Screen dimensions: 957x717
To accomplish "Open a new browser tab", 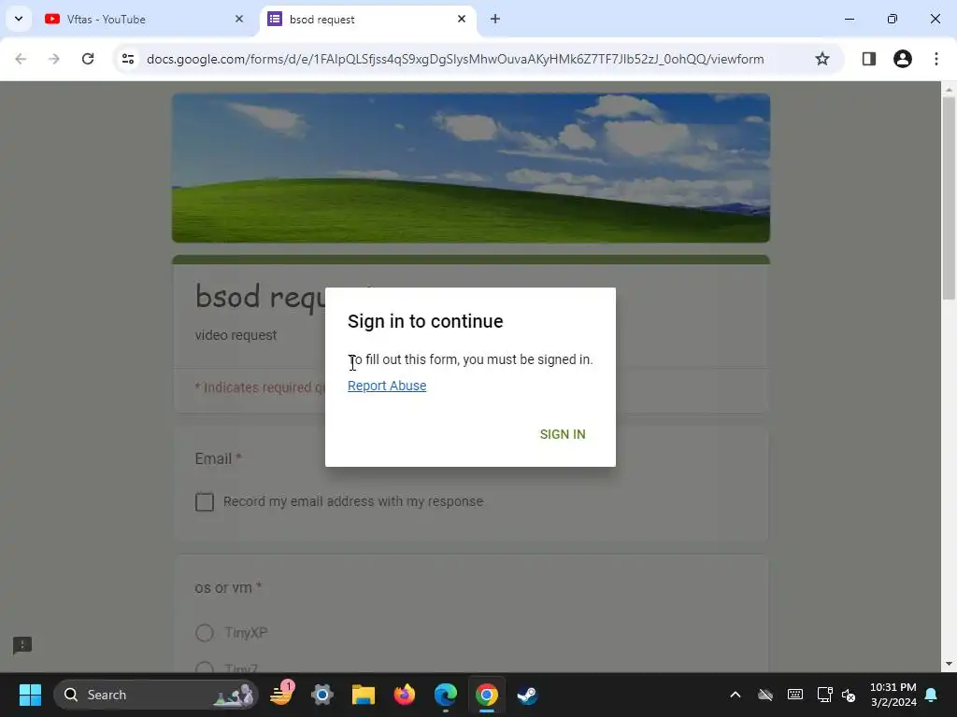I will point(495,20).
